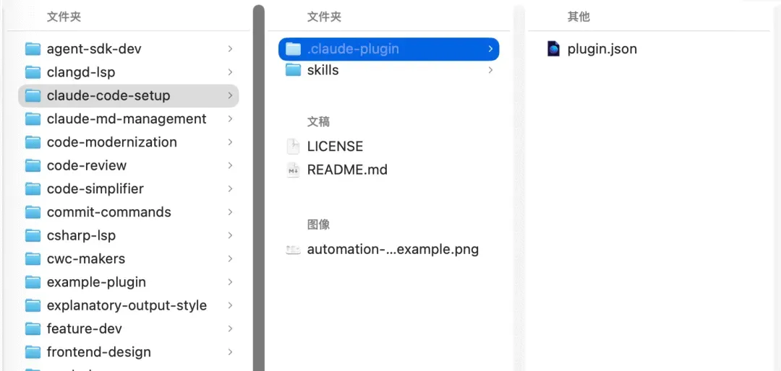The width and height of the screenshot is (781, 371).
Task: Expand code-modernization using its chevron
Action: 230,142
